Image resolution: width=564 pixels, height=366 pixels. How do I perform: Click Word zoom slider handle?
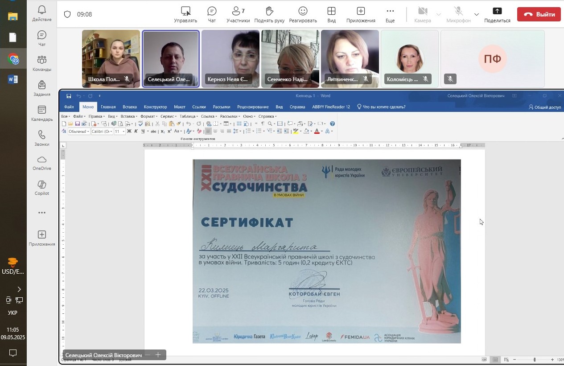coord(534,360)
